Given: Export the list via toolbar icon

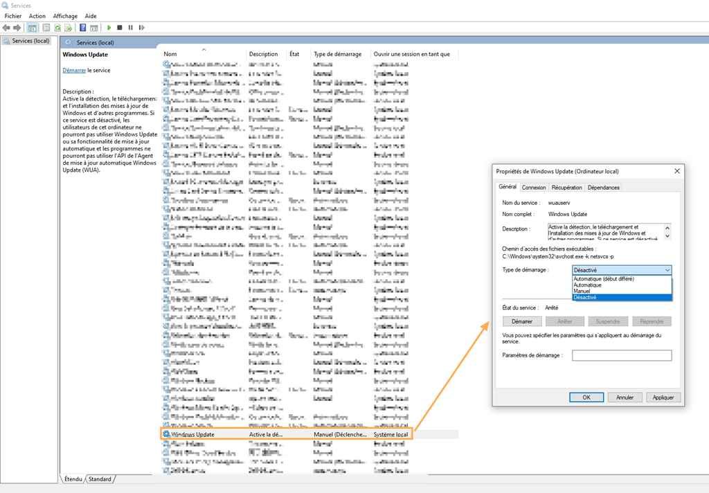Looking at the screenshot, I should [x=69, y=28].
